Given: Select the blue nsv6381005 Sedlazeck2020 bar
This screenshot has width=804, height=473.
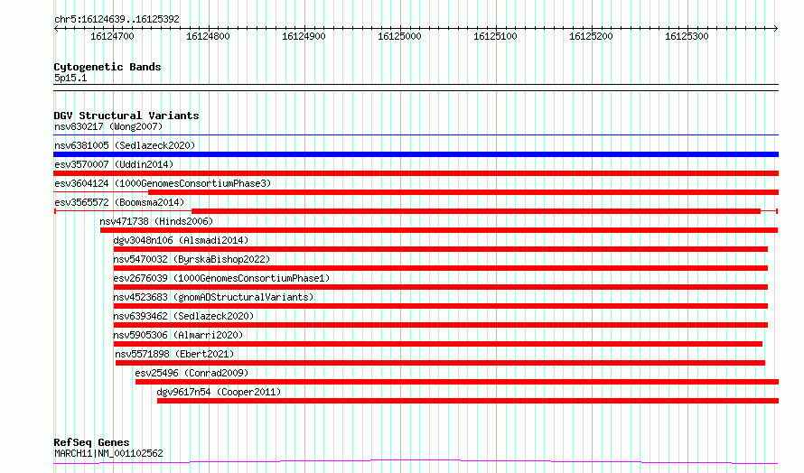Looking at the screenshot, I should (416, 154).
